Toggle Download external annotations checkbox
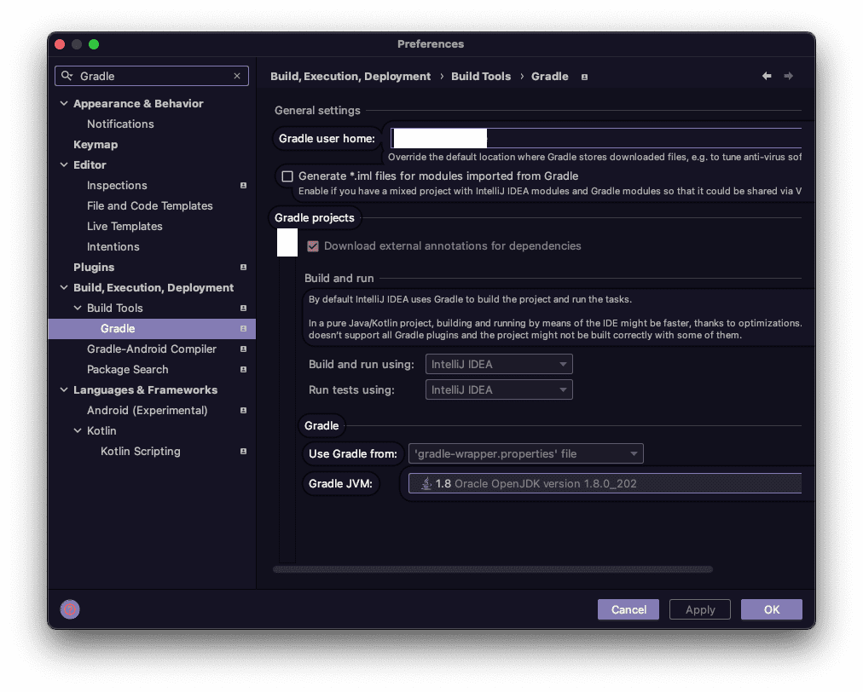 point(313,246)
